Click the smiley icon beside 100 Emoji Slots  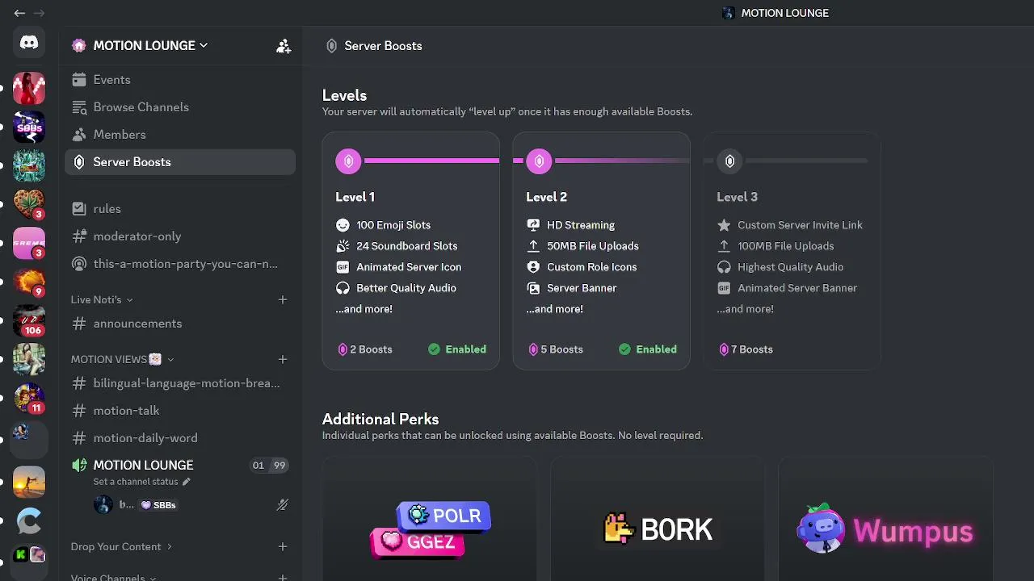[343, 225]
